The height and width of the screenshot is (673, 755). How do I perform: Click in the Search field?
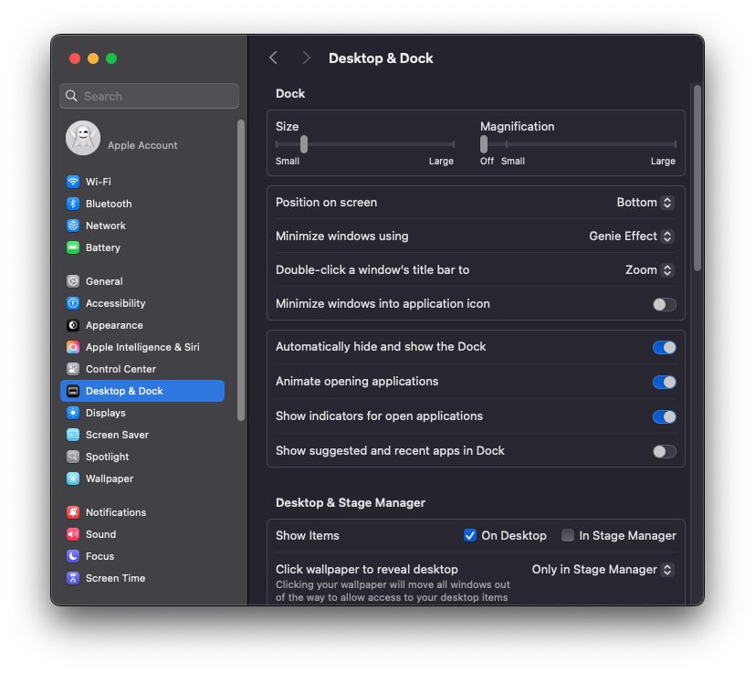point(150,96)
